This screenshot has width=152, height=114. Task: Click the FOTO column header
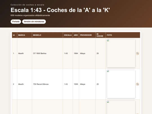pos(123,35)
